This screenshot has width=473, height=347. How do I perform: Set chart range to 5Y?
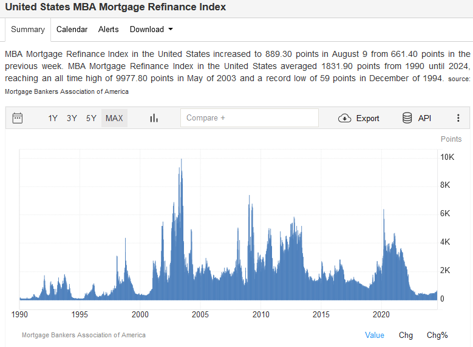tap(91, 118)
